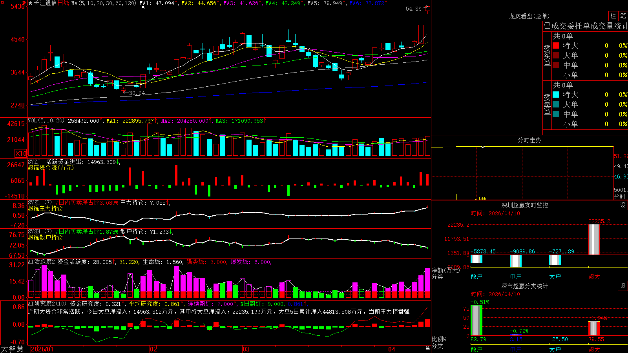
Task: Click the 超赢主力持仓 label
Action: tap(45, 208)
